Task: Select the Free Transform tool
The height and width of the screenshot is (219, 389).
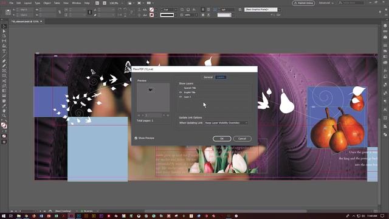Action: pyautogui.click(x=4, y=86)
